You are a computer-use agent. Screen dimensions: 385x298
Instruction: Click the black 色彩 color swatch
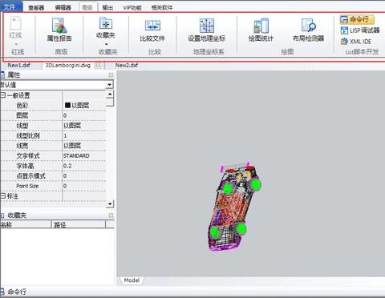click(x=67, y=105)
